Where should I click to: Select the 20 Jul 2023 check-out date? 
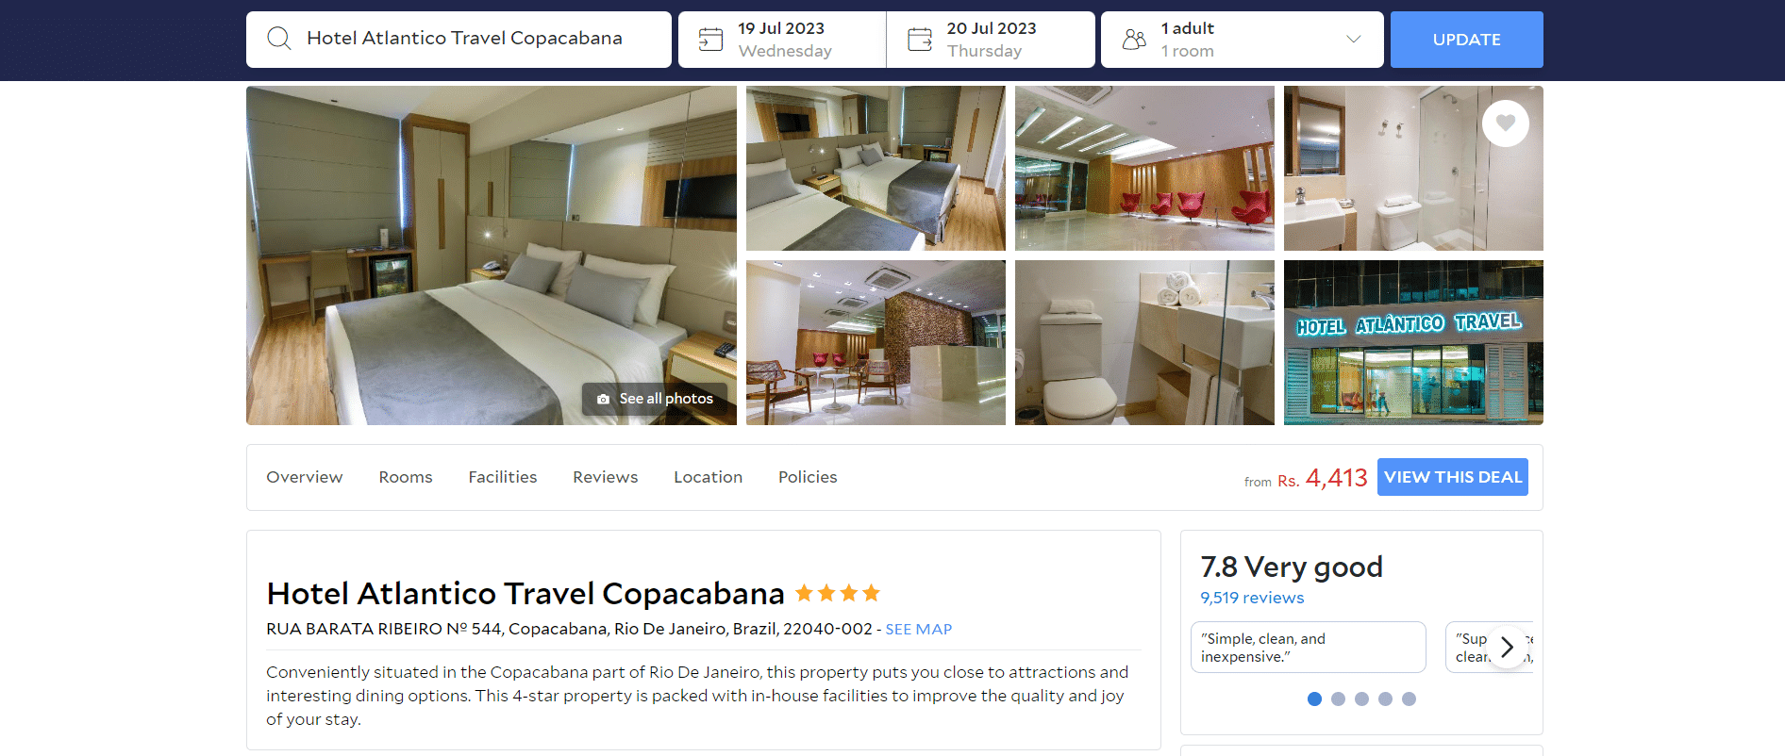991,40
